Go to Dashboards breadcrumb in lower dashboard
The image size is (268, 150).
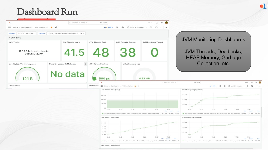click(x=115, y=86)
